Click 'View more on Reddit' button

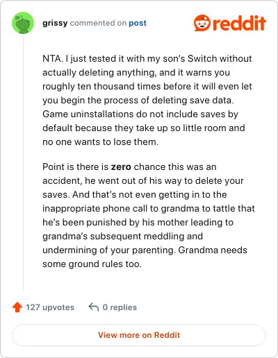(x=139, y=335)
